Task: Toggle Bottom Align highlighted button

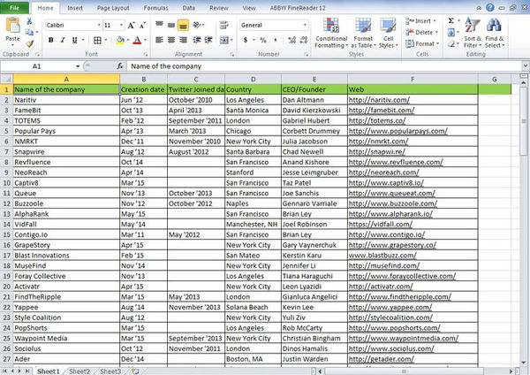Action: coord(183,25)
